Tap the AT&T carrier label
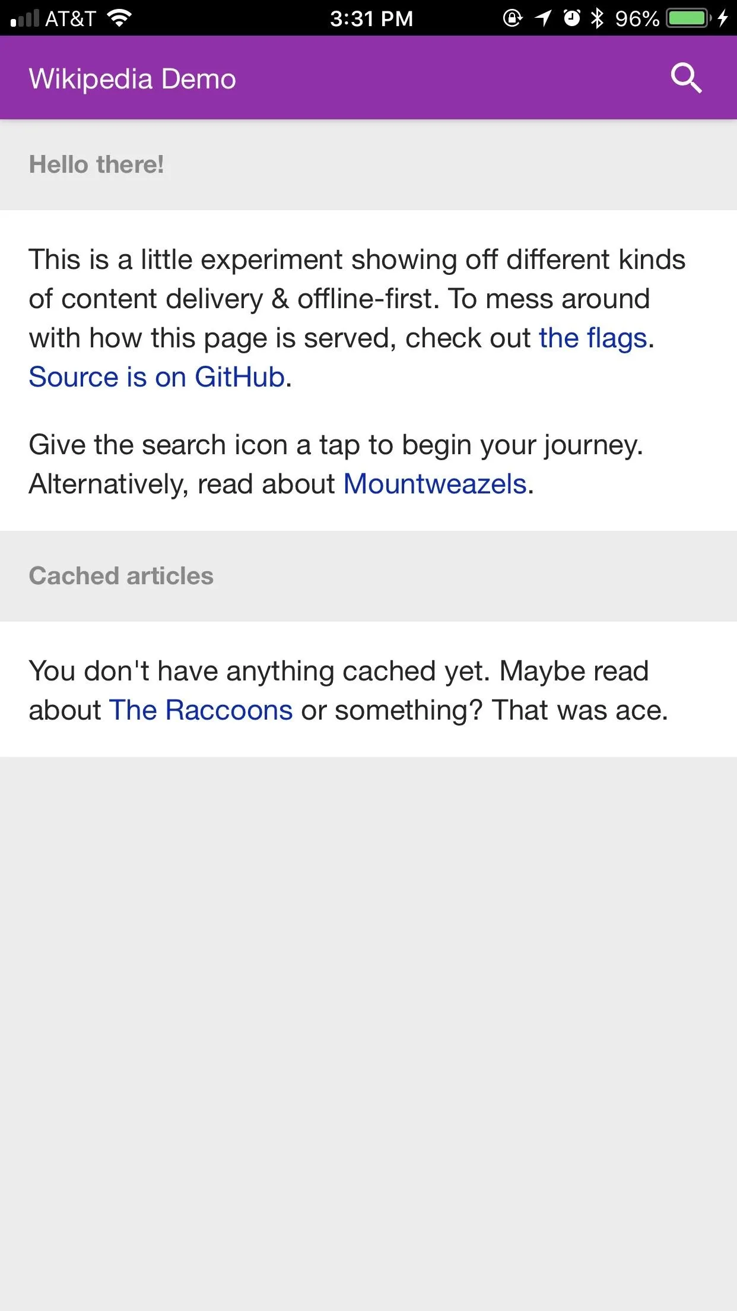737x1311 pixels. (x=71, y=18)
